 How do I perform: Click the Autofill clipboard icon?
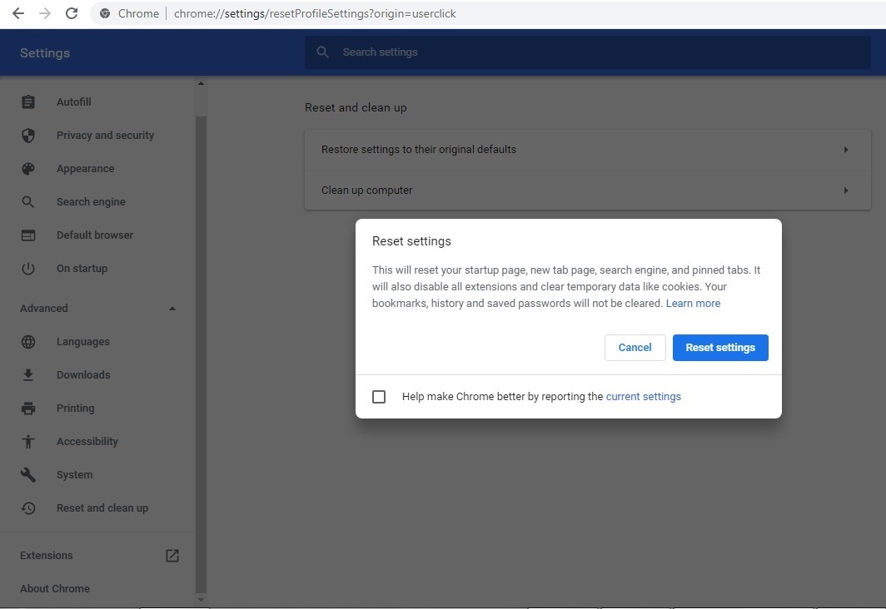(x=28, y=102)
